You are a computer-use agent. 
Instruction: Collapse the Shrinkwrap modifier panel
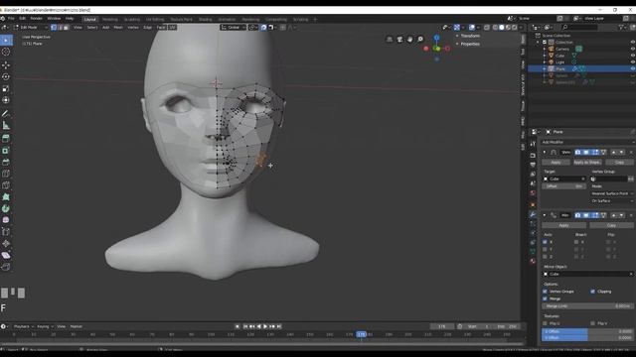(x=545, y=152)
